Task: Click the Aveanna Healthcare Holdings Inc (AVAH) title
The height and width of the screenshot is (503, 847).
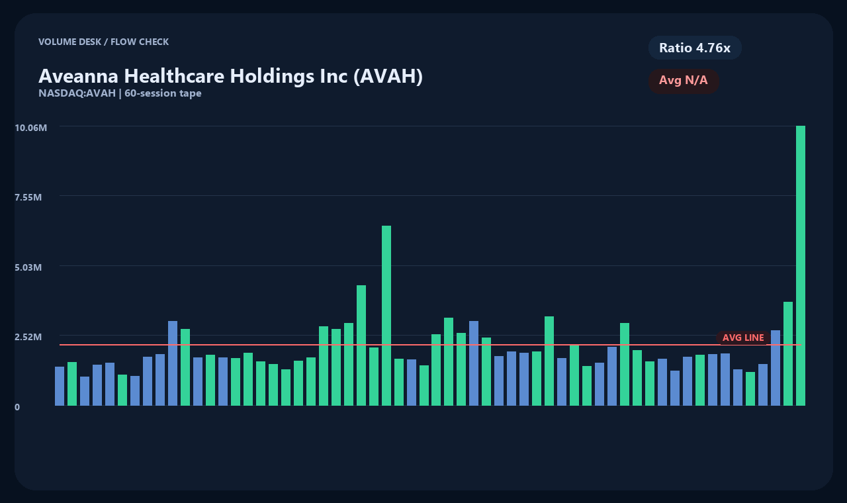Action: coord(231,76)
